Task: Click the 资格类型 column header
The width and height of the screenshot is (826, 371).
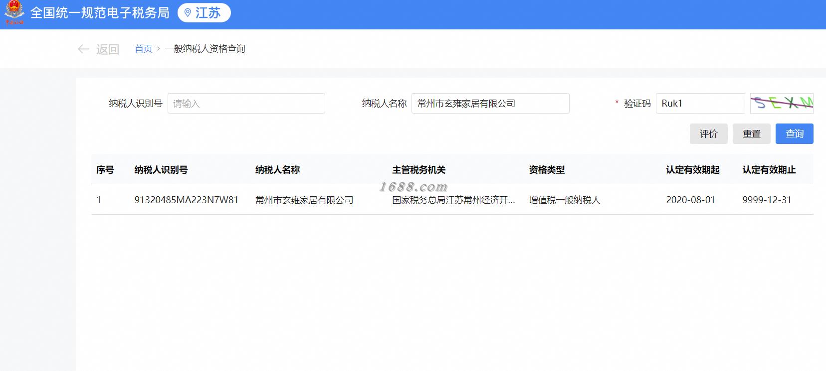Action: (x=547, y=170)
